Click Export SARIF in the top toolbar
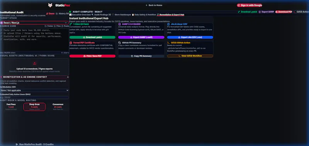The height and width of the screenshot is (146, 309). click(267, 12)
